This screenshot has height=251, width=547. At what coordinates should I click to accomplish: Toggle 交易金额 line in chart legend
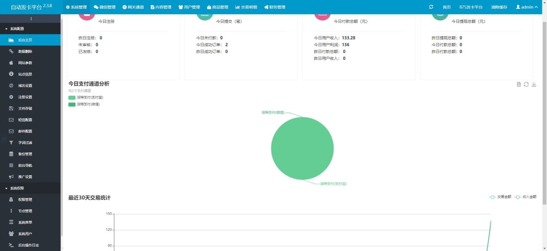500,197
